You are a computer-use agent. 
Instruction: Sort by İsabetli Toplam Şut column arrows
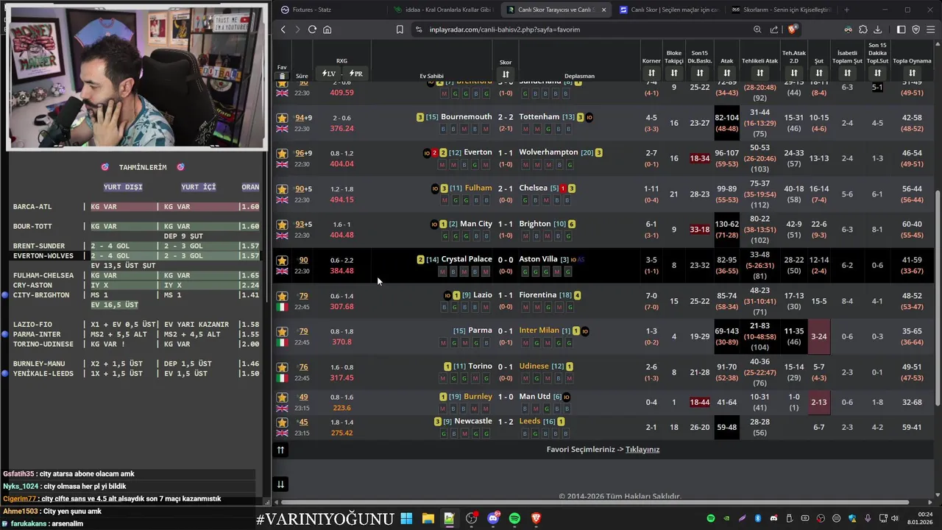(847, 73)
